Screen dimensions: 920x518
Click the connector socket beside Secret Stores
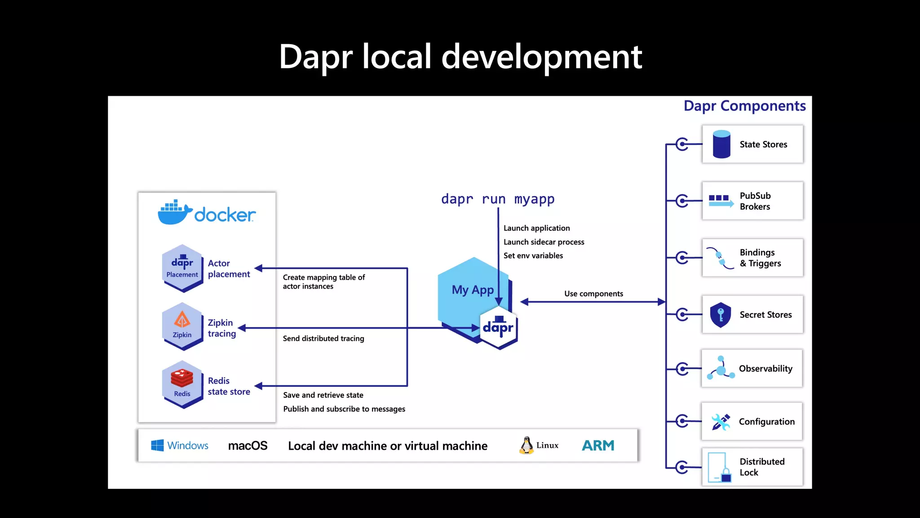click(x=682, y=314)
